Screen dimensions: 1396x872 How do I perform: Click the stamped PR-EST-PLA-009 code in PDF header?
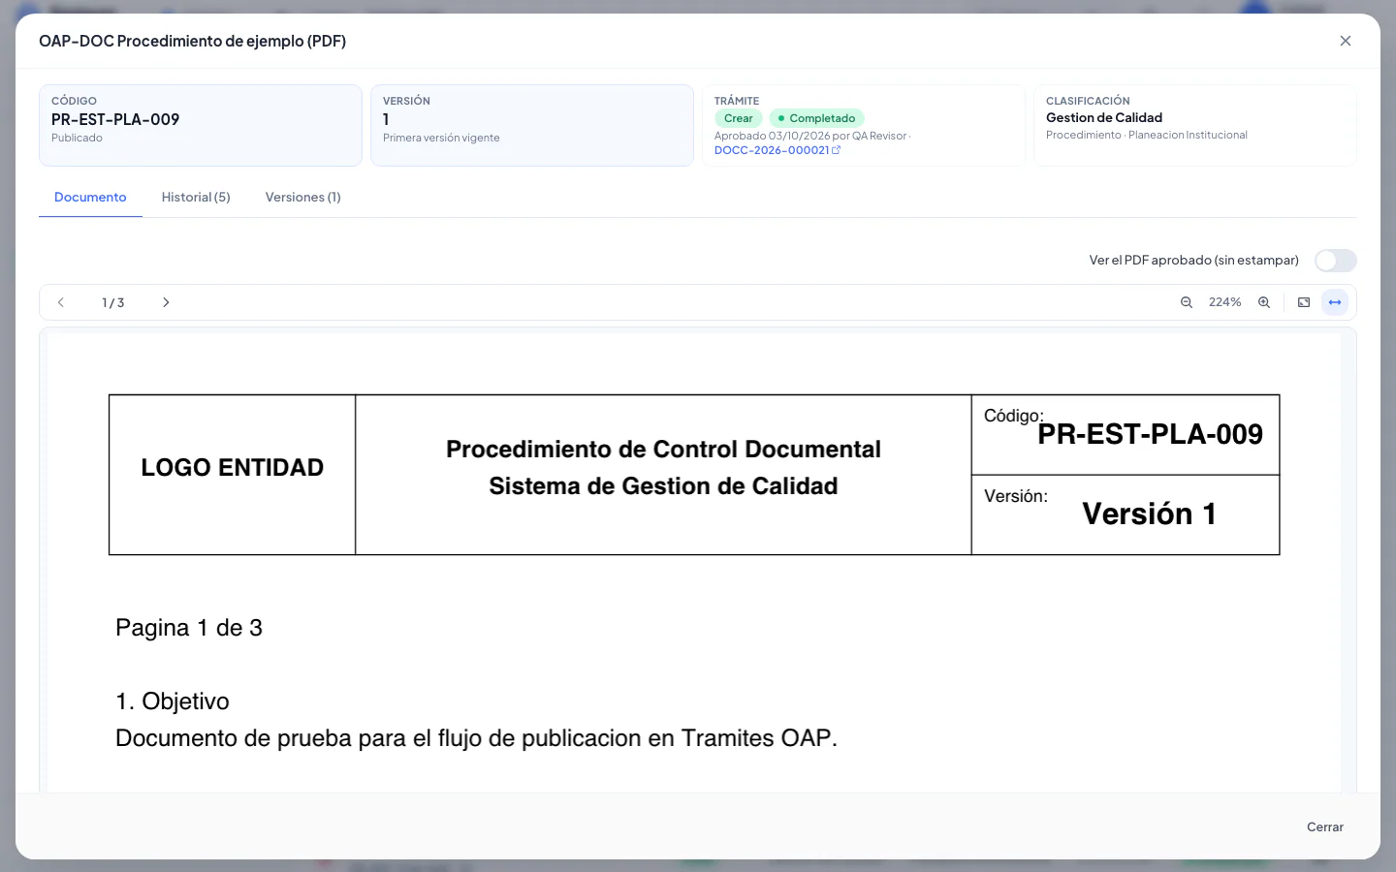click(x=1150, y=434)
